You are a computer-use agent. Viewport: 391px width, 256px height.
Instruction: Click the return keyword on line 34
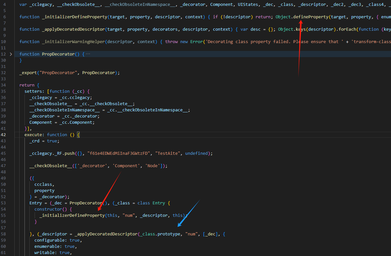click(x=27, y=85)
